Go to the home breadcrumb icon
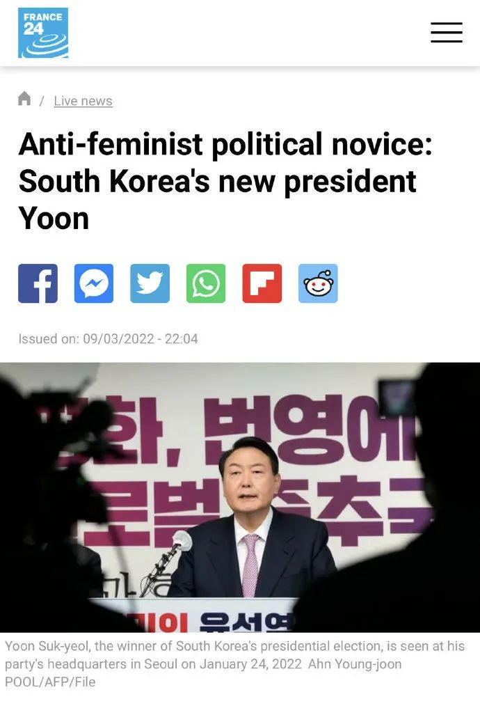The height and width of the screenshot is (715, 480). coord(24,98)
